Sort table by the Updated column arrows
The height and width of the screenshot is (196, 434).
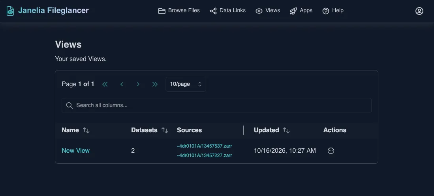point(286,130)
